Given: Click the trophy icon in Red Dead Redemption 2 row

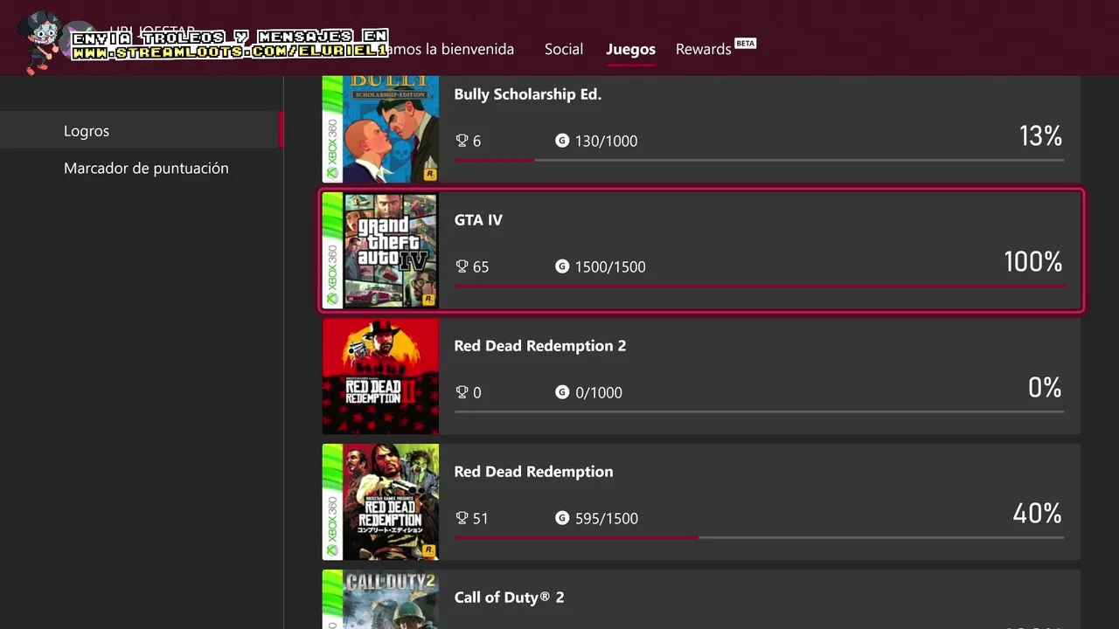Looking at the screenshot, I should point(462,391).
